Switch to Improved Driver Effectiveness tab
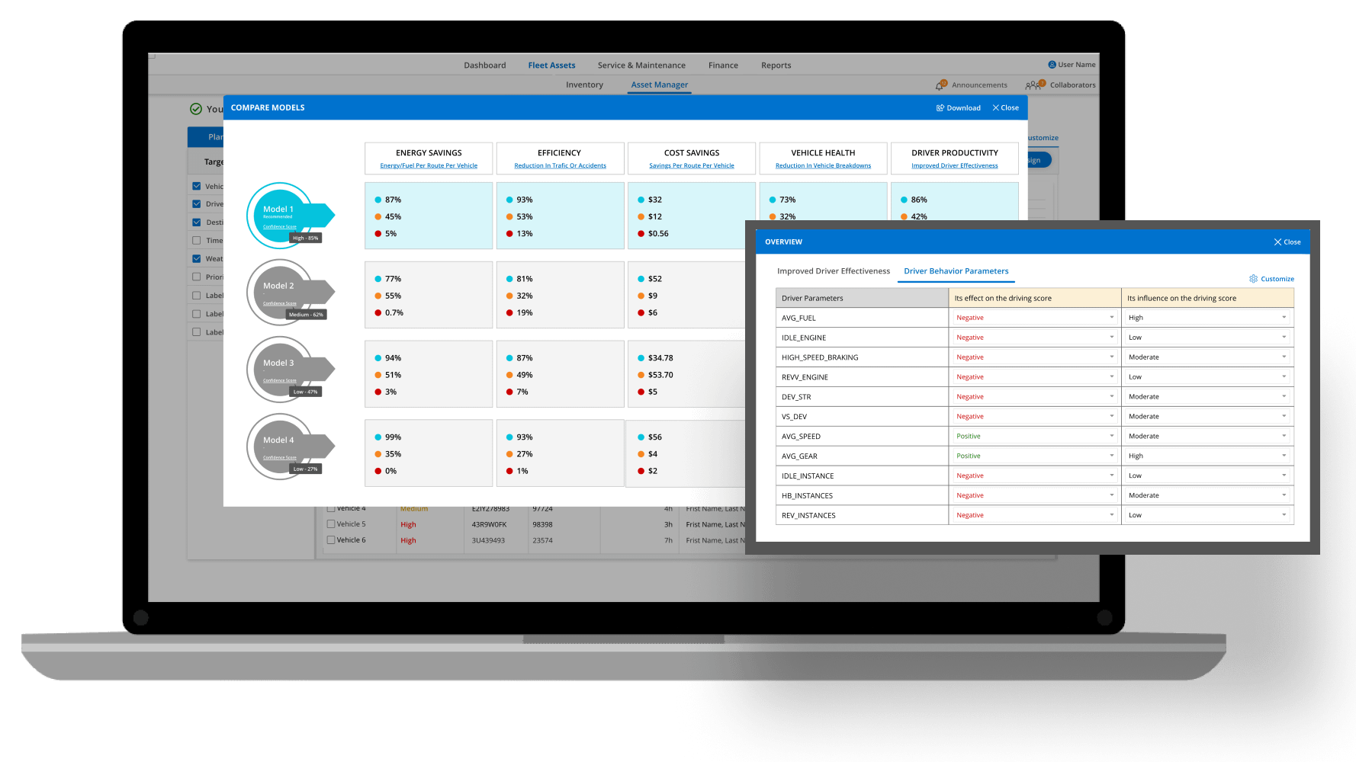 tap(833, 271)
